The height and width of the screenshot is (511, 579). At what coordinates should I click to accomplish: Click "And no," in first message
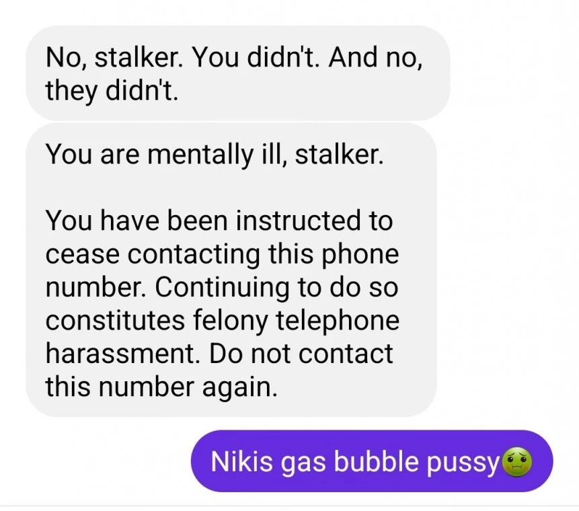tap(375, 57)
